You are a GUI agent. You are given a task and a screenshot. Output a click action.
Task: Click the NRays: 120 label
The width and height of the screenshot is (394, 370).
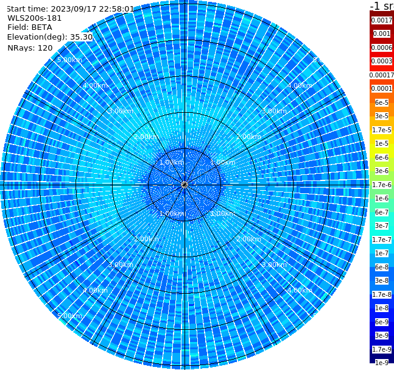pos(30,48)
